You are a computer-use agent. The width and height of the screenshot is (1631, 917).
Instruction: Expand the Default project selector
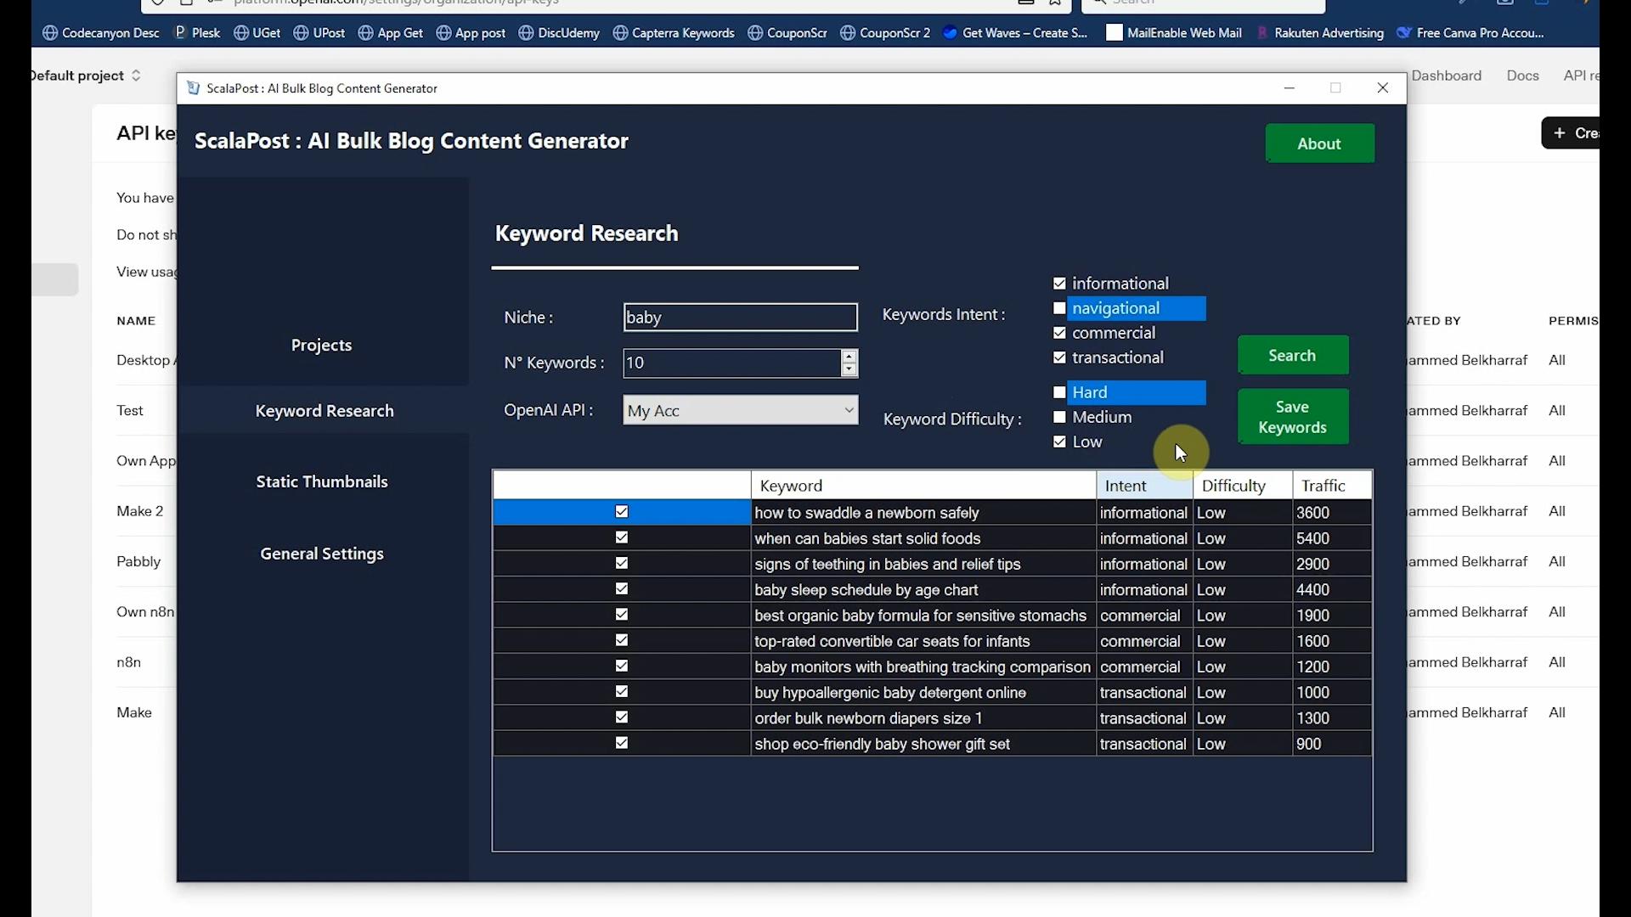[136, 75]
